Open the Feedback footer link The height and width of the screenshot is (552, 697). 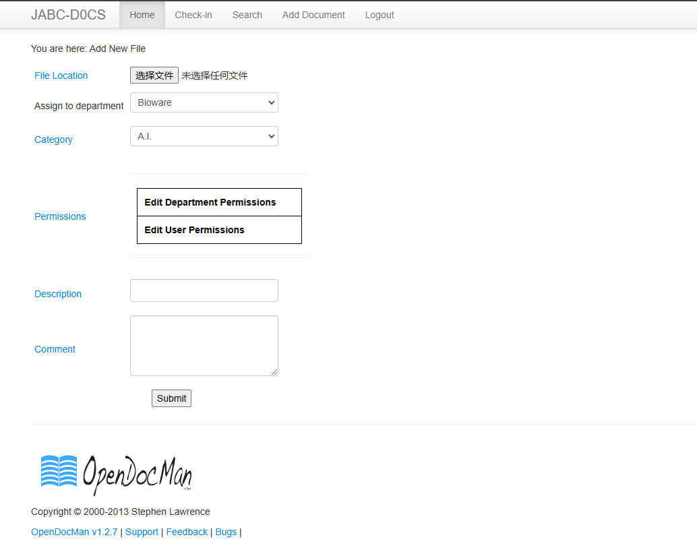coord(187,532)
